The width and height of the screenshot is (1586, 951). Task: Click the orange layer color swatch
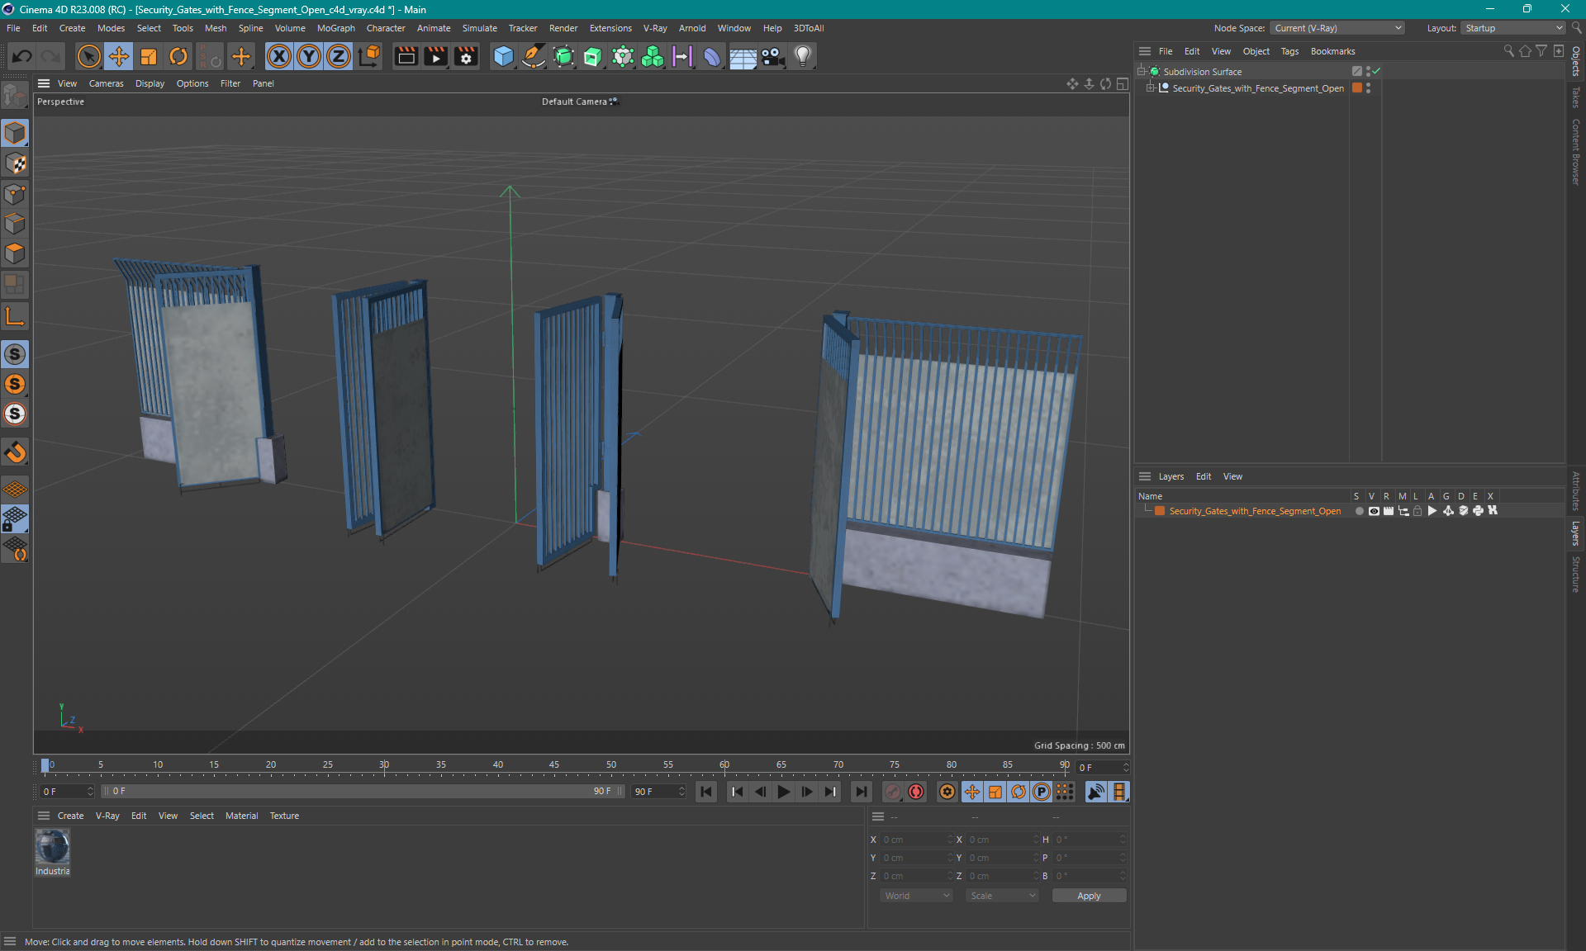[x=1160, y=511]
